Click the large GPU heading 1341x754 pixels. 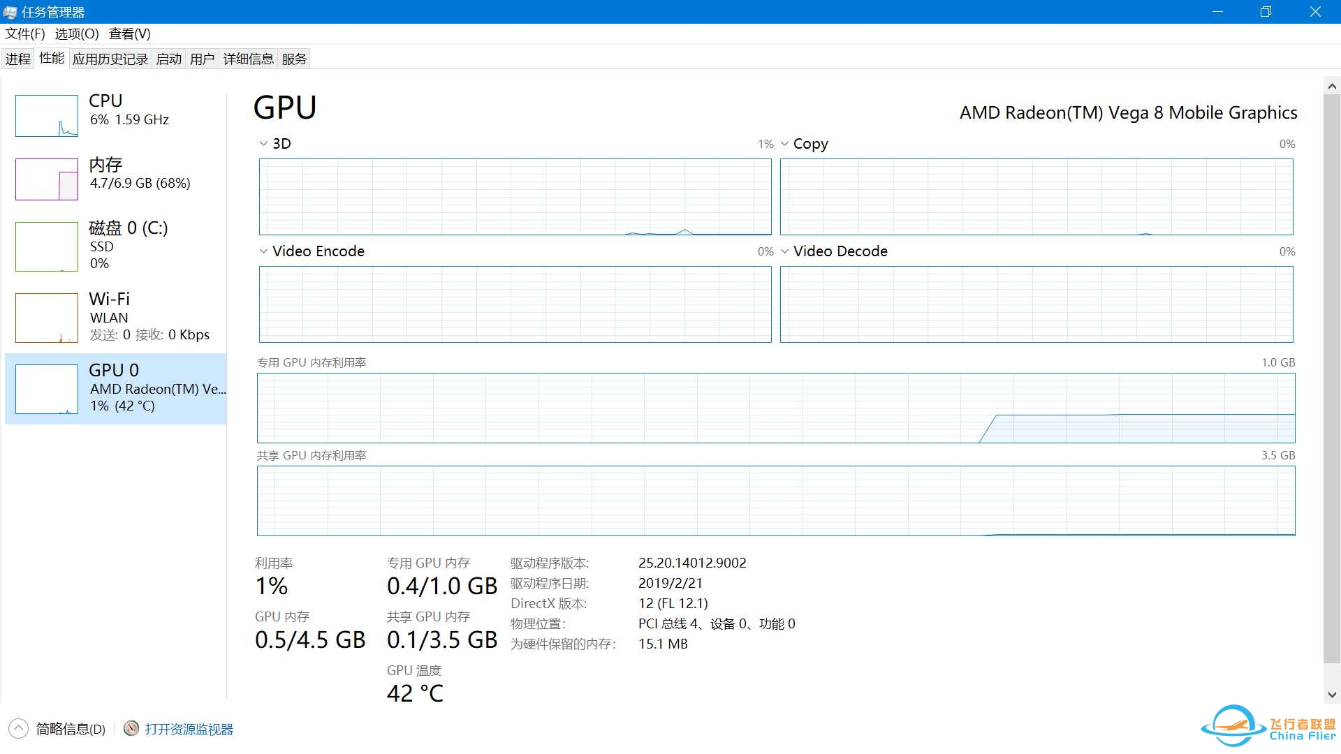285,108
